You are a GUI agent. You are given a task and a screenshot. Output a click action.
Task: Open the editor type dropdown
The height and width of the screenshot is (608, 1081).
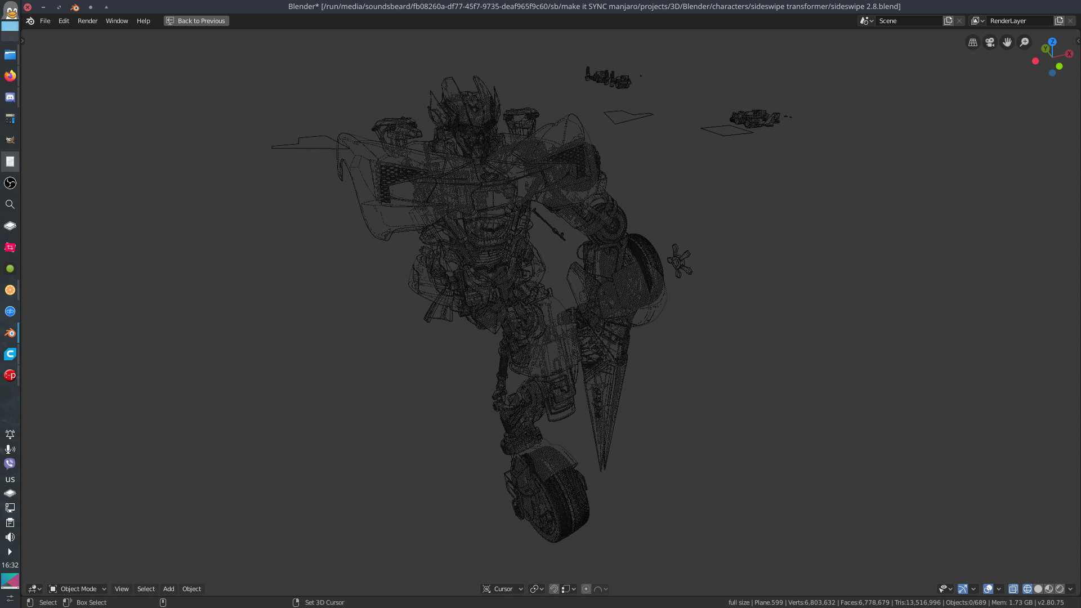coord(35,589)
